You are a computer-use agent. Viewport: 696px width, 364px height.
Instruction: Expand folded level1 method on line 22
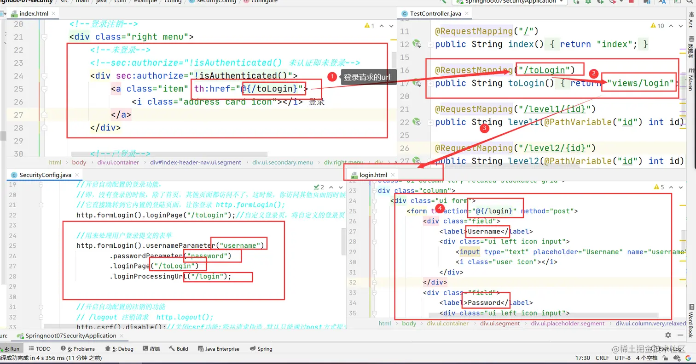coord(430,122)
